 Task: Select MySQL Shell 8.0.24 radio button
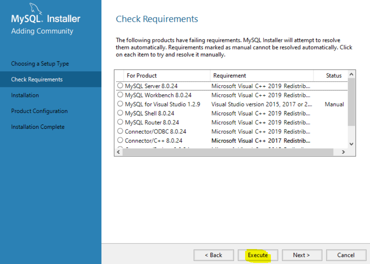pos(120,113)
